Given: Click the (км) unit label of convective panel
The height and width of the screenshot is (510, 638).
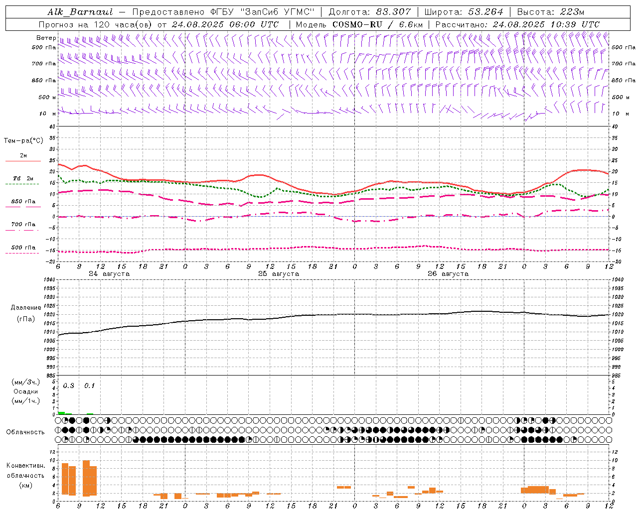Looking at the screenshot, I should (x=26, y=485).
